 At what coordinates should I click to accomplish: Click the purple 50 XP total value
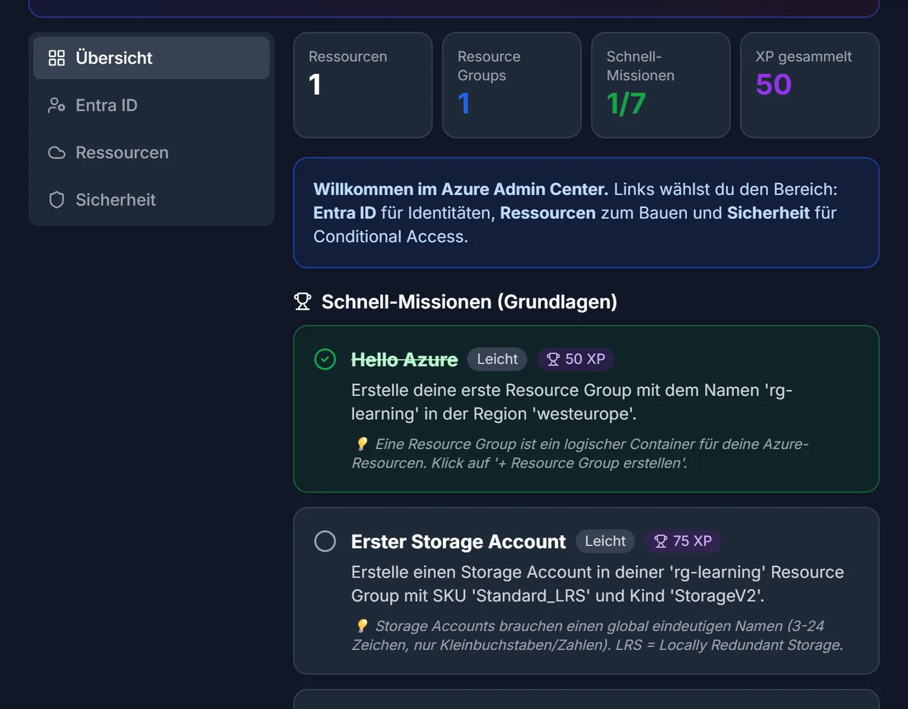[774, 84]
